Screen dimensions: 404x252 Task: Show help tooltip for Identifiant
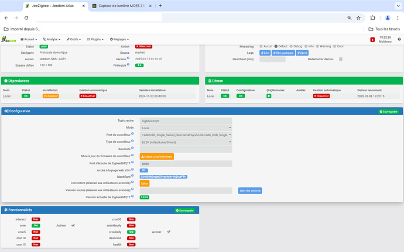132,175
